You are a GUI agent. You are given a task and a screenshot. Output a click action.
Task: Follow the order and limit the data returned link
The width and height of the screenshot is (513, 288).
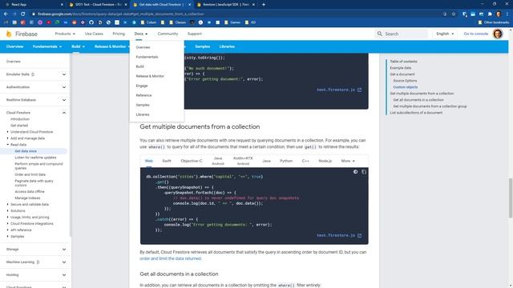[x=171, y=258]
